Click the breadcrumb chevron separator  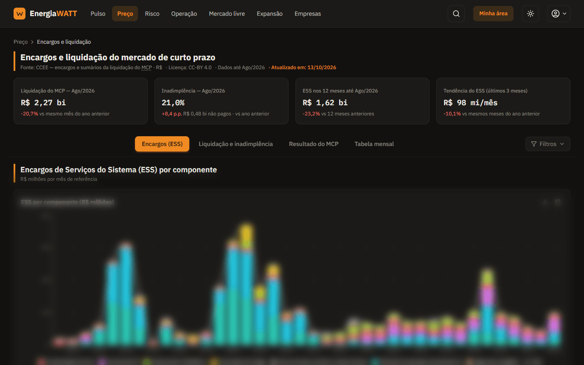[x=32, y=42]
